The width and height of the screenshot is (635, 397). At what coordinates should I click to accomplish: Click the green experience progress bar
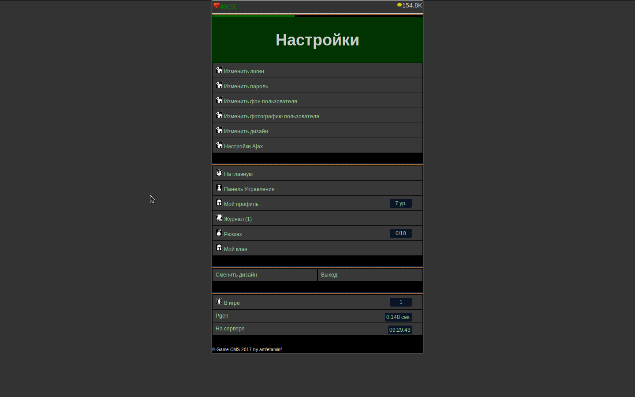click(254, 16)
